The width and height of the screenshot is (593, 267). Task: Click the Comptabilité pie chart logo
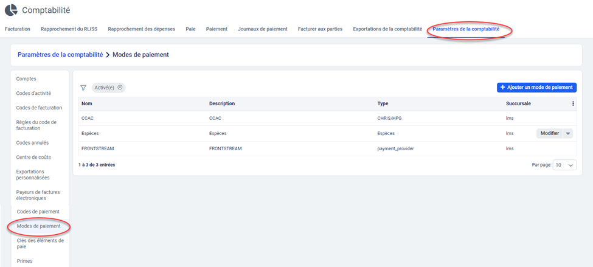[x=11, y=10]
